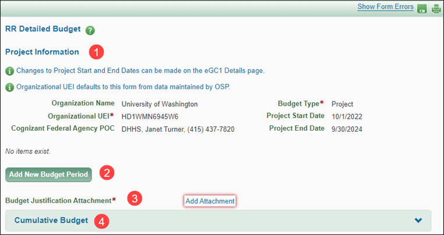The image size is (444, 235).
Task: Select the Project Information heading
Action: coord(42,52)
